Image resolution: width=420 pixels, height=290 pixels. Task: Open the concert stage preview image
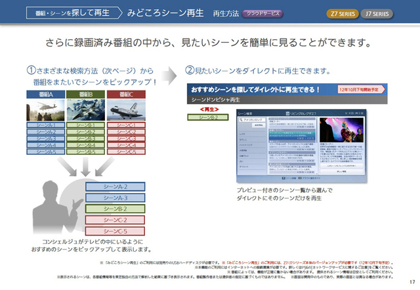[x=341, y=130]
